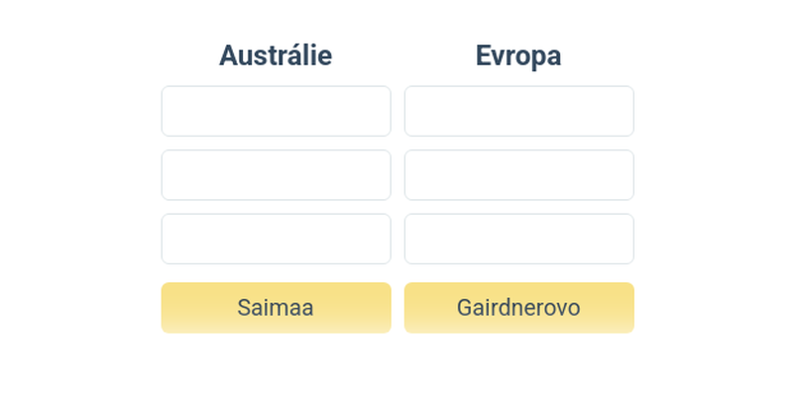The image size is (793, 396).
Task: Tap the empty box directly above Saimaa
Action: click(x=276, y=239)
